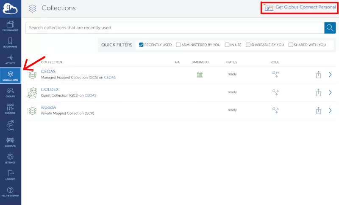Click ready status of CEOAS row
The width and height of the screenshot is (339, 205).
click(232, 74)
